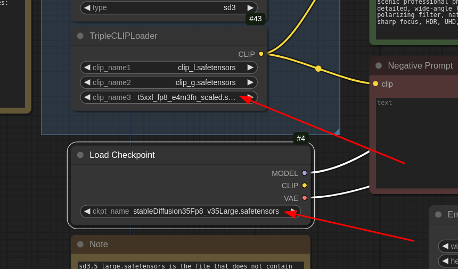
Task: Open the clip_name1 clip_l.safetensors dropdown
Action: (x=168, y=68)
